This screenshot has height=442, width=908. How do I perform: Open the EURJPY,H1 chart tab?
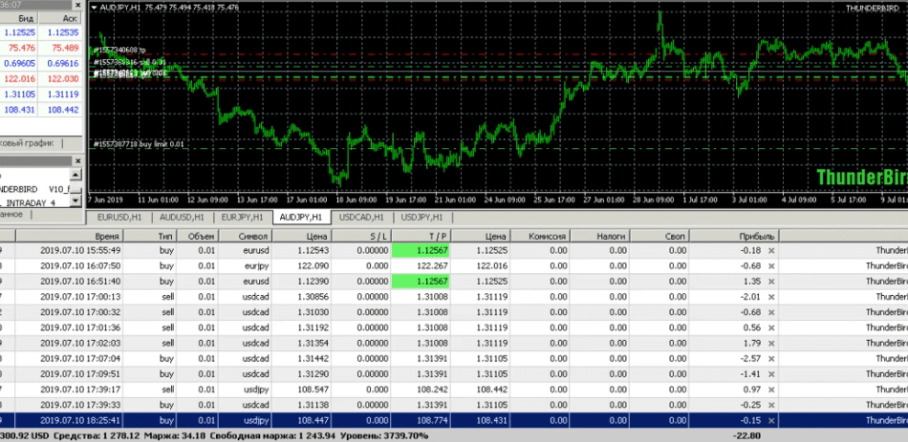[242, 217]
